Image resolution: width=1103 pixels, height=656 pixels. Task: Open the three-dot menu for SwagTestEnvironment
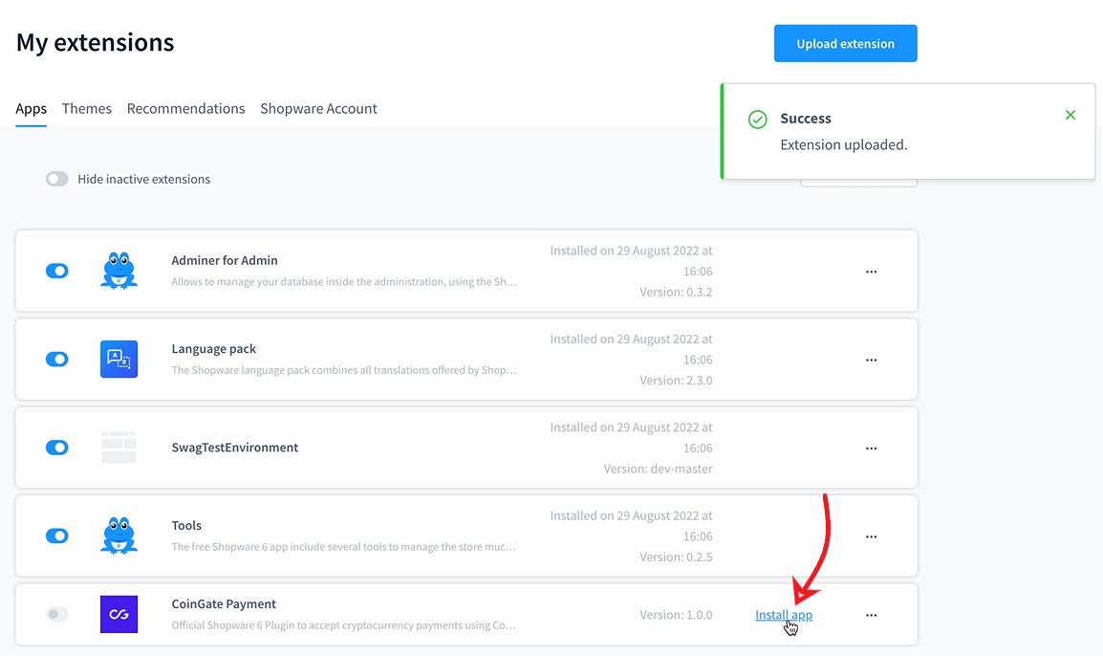pos(871,448)
